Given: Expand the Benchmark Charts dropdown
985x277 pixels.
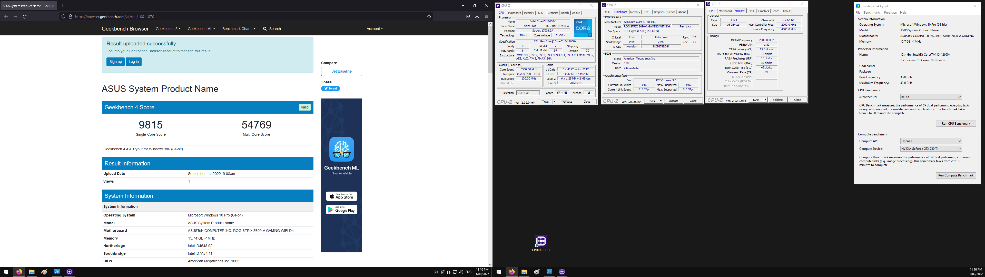Looking at the screenshot, I should (x=239, y=29).
